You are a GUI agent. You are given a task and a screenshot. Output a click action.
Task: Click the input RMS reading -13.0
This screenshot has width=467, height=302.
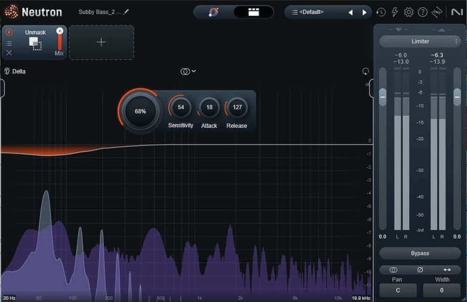tap(401, 62)
